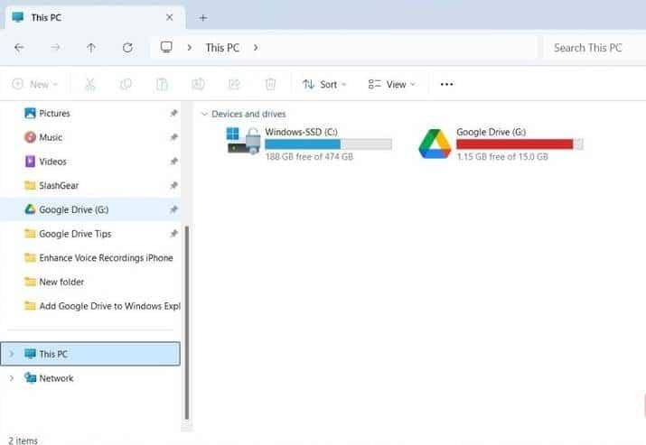Click the forward navigation arrow
The height and width of the screenshot is (445, 646).
pos(55,48)
